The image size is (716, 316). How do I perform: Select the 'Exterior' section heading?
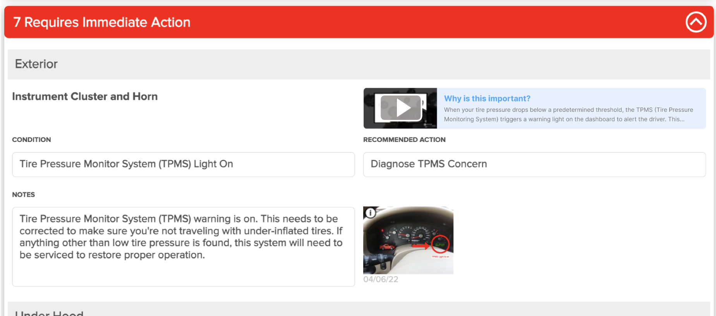(x=36, y=64)
